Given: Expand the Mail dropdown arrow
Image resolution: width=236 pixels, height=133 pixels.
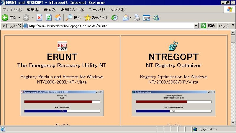Looking at the screenshot, I should tap(130, 18).
